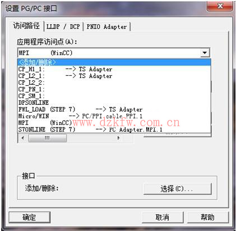Choose CP_L2_1 TS Adapter entry
Image resolution: width=236 pixels, height=231 pixels.
(114, 76)
